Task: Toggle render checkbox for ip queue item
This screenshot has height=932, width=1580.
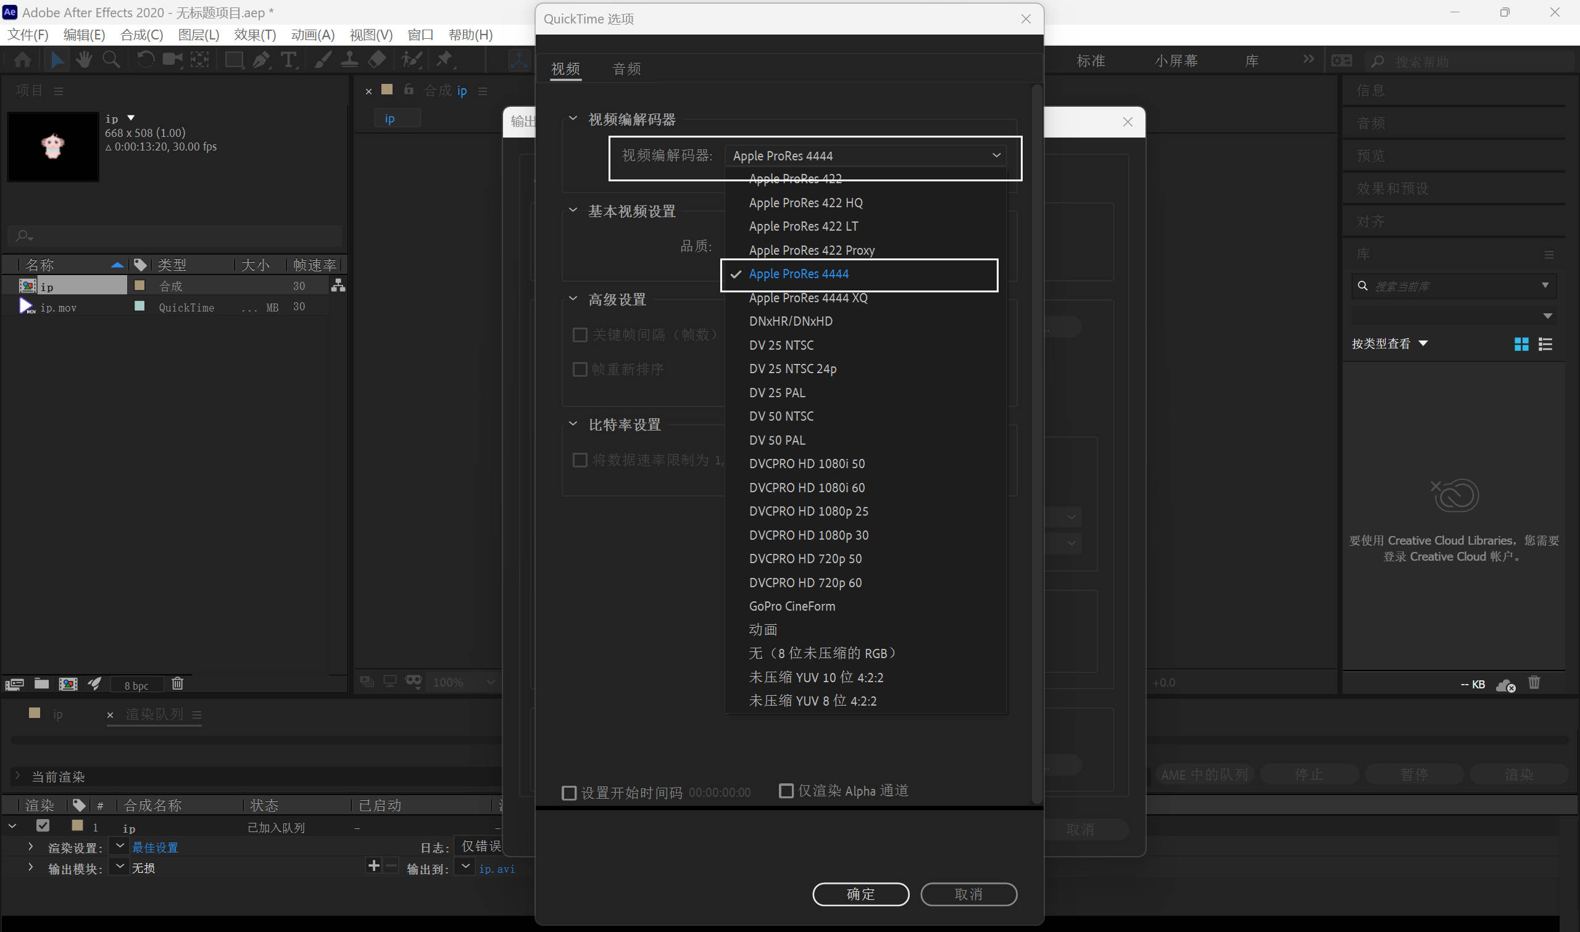Action: [x=43, y=826]
